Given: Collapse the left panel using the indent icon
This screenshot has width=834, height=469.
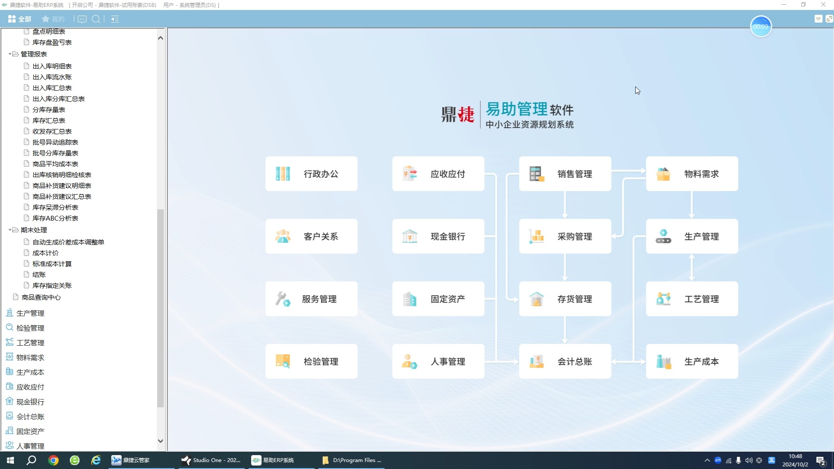Looking at the screenshot, I should tap(115, 19).
